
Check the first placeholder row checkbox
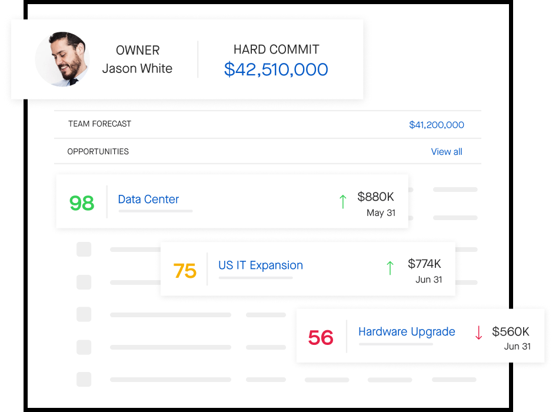click(x=84, y=250)
